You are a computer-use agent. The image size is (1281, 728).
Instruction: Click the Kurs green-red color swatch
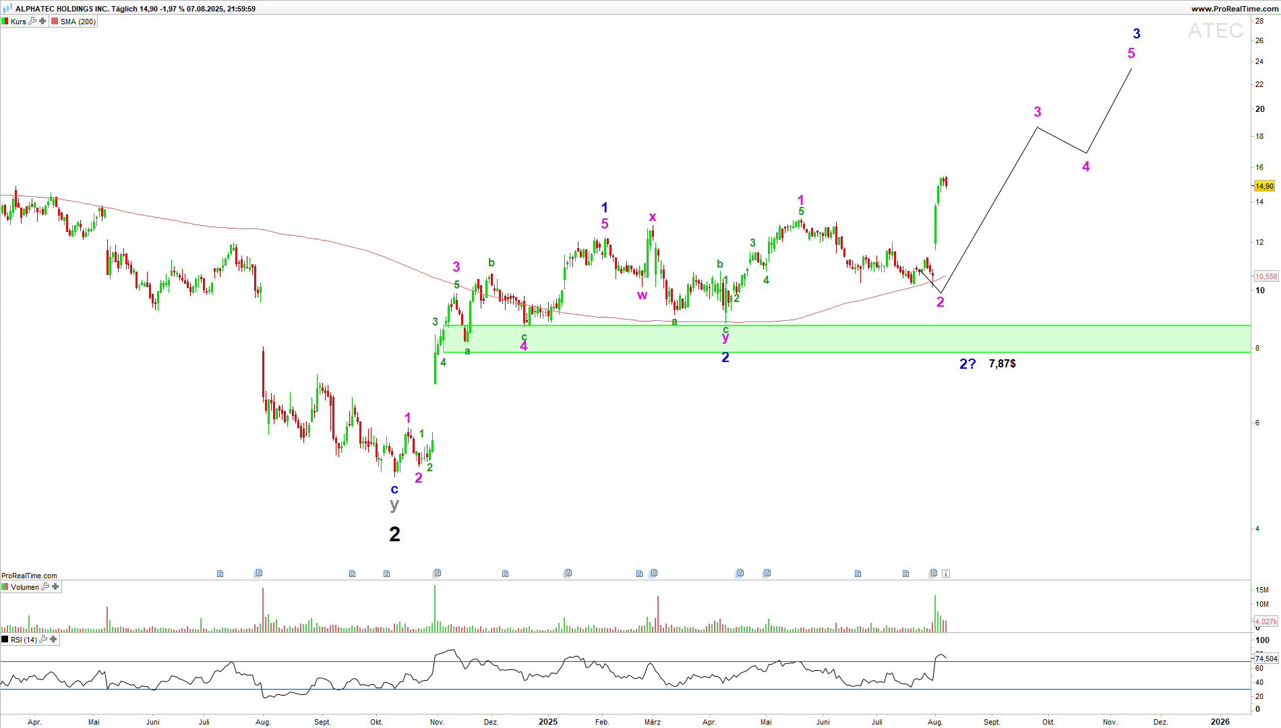click(5, 22)
